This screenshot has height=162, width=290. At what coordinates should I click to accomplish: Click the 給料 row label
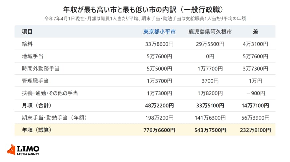[27, 44]
